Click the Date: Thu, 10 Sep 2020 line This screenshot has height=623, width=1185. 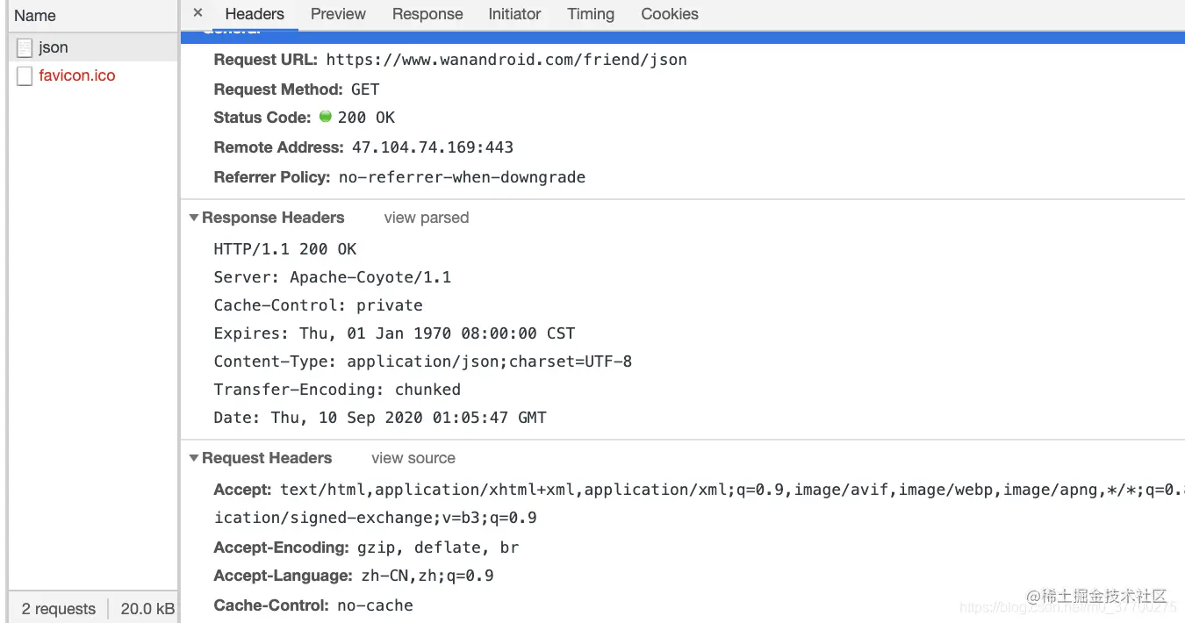[380, 418]
